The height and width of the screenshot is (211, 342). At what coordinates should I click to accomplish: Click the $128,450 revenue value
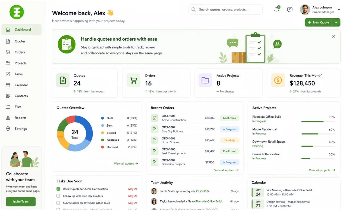coord(302,83)
